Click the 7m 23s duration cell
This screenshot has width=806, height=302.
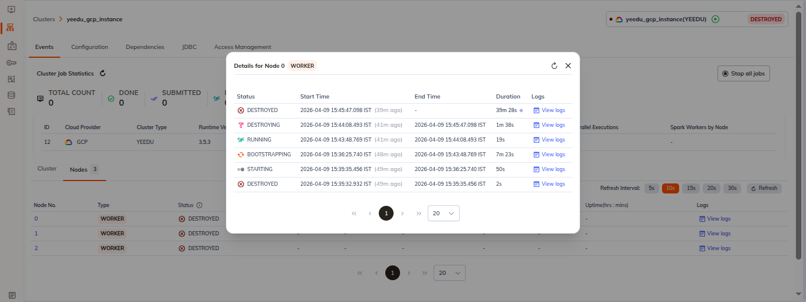click(x=504, y=155)
